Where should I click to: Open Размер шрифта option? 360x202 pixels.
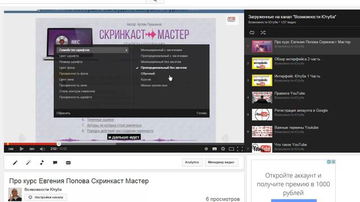[x=71, y=62]
